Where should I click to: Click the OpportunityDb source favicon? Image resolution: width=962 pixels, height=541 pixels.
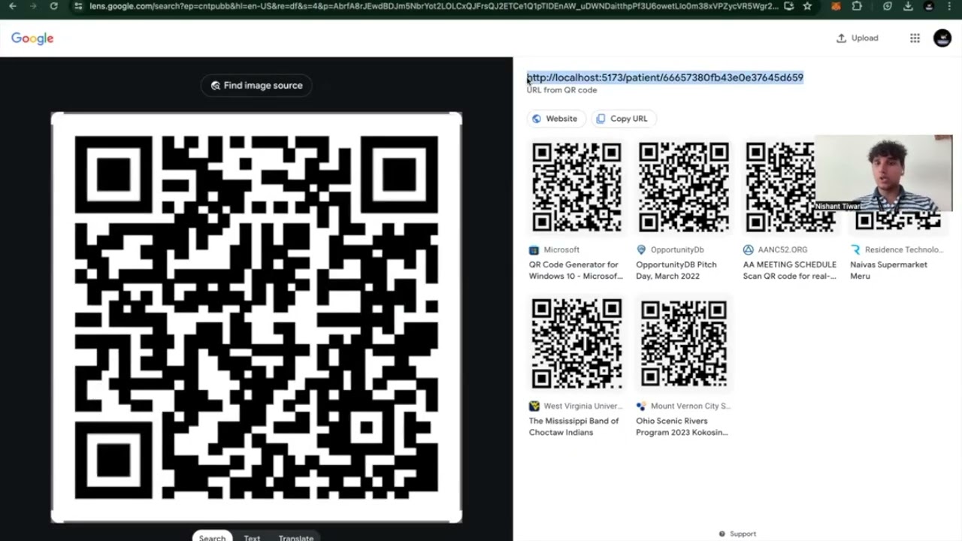(641, 249)
